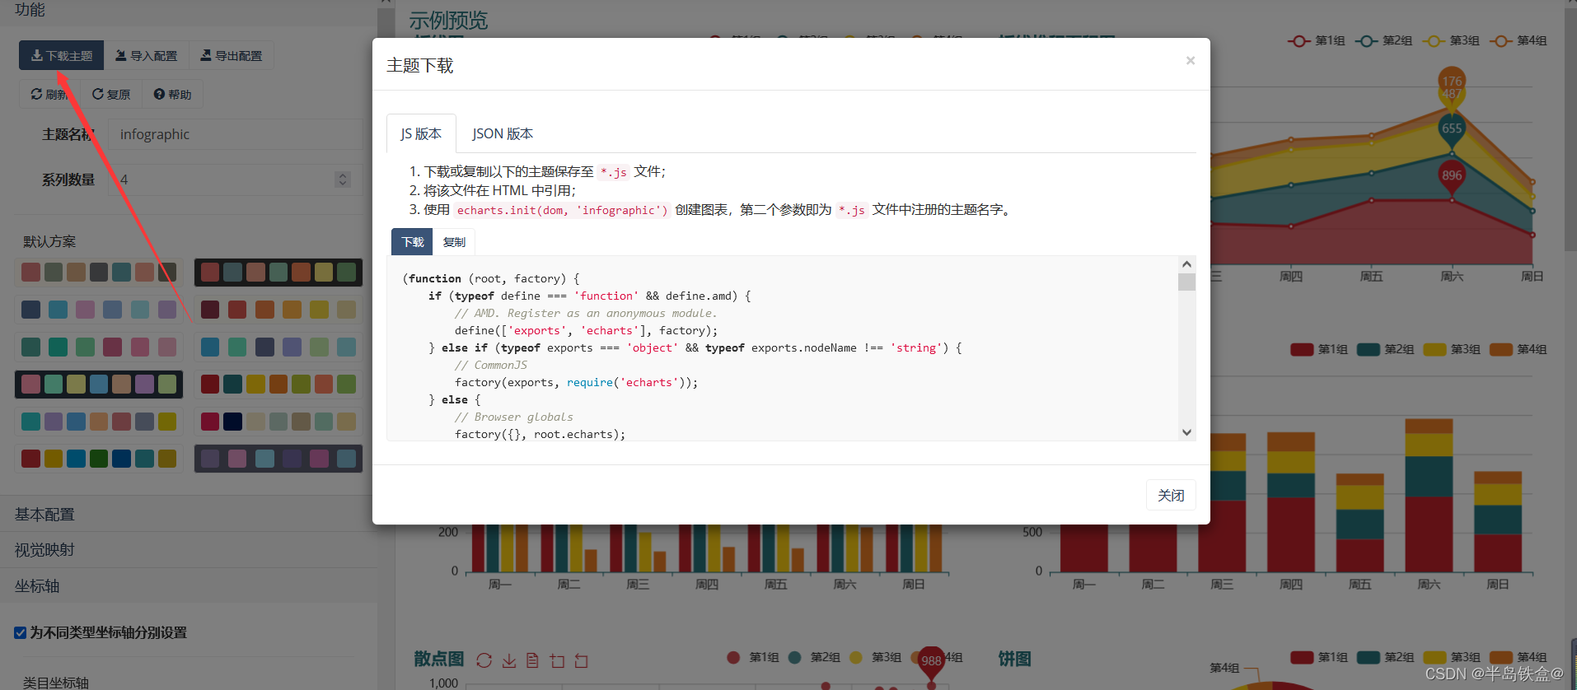
Task: Open the scatter chart data view icon
Action: pyautogui.click(x=532, y=660)
